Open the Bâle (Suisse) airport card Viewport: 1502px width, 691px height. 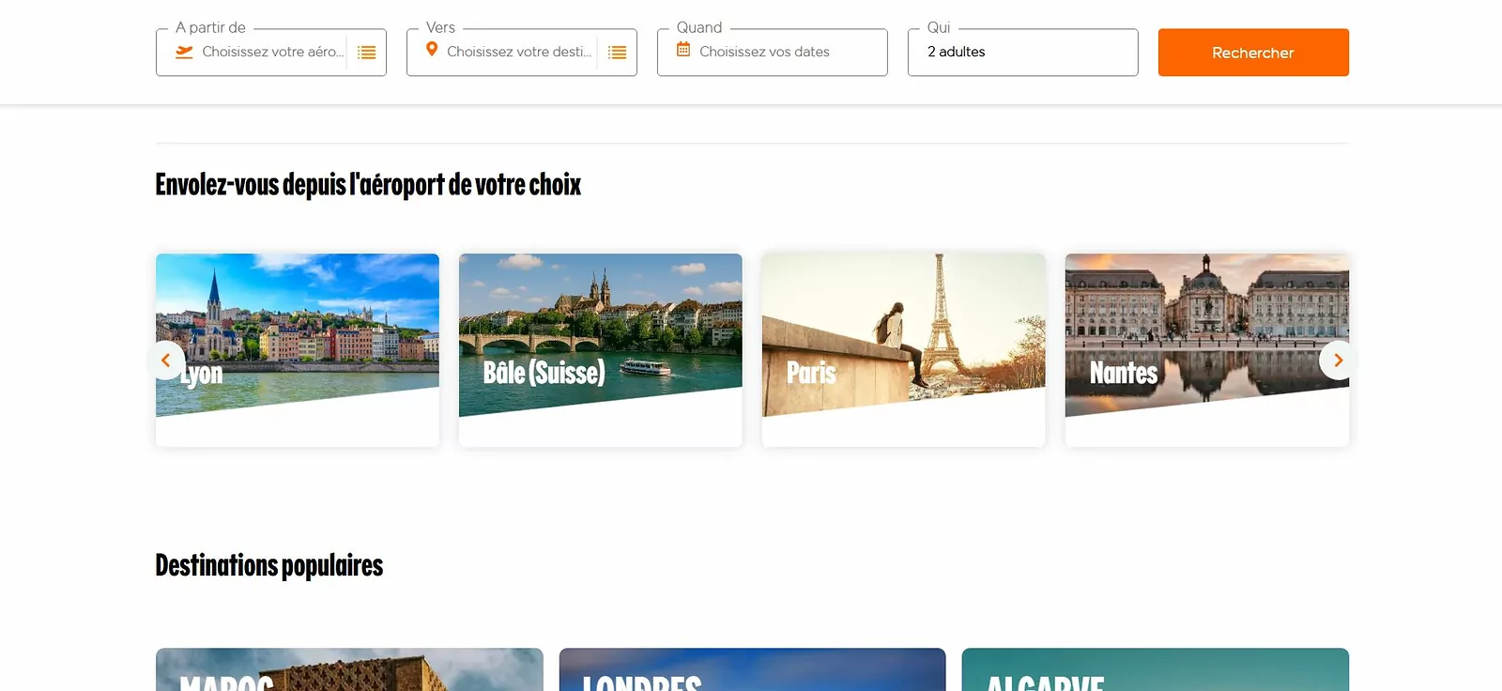[x=601, y=349]
